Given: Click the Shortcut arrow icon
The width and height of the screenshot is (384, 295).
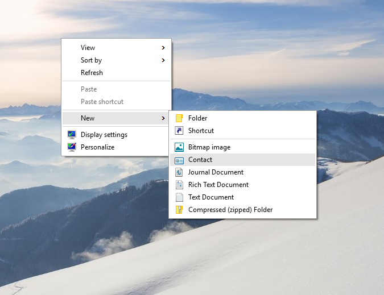Looking at the screenshot, I should click(x=179, y=131).
